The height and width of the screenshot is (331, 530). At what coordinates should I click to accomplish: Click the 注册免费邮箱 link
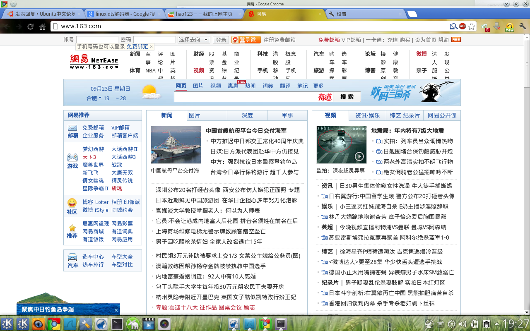point(279,40)
